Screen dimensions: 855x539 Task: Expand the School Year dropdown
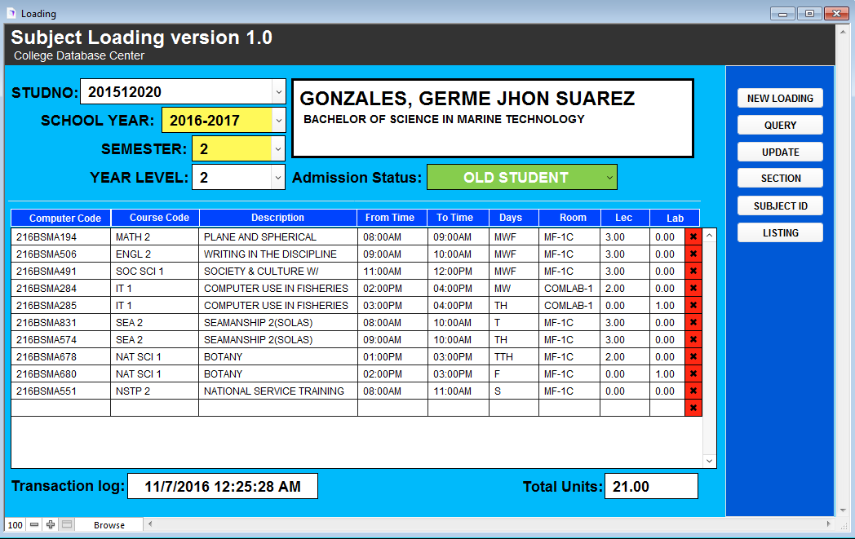tap(278, 121)
